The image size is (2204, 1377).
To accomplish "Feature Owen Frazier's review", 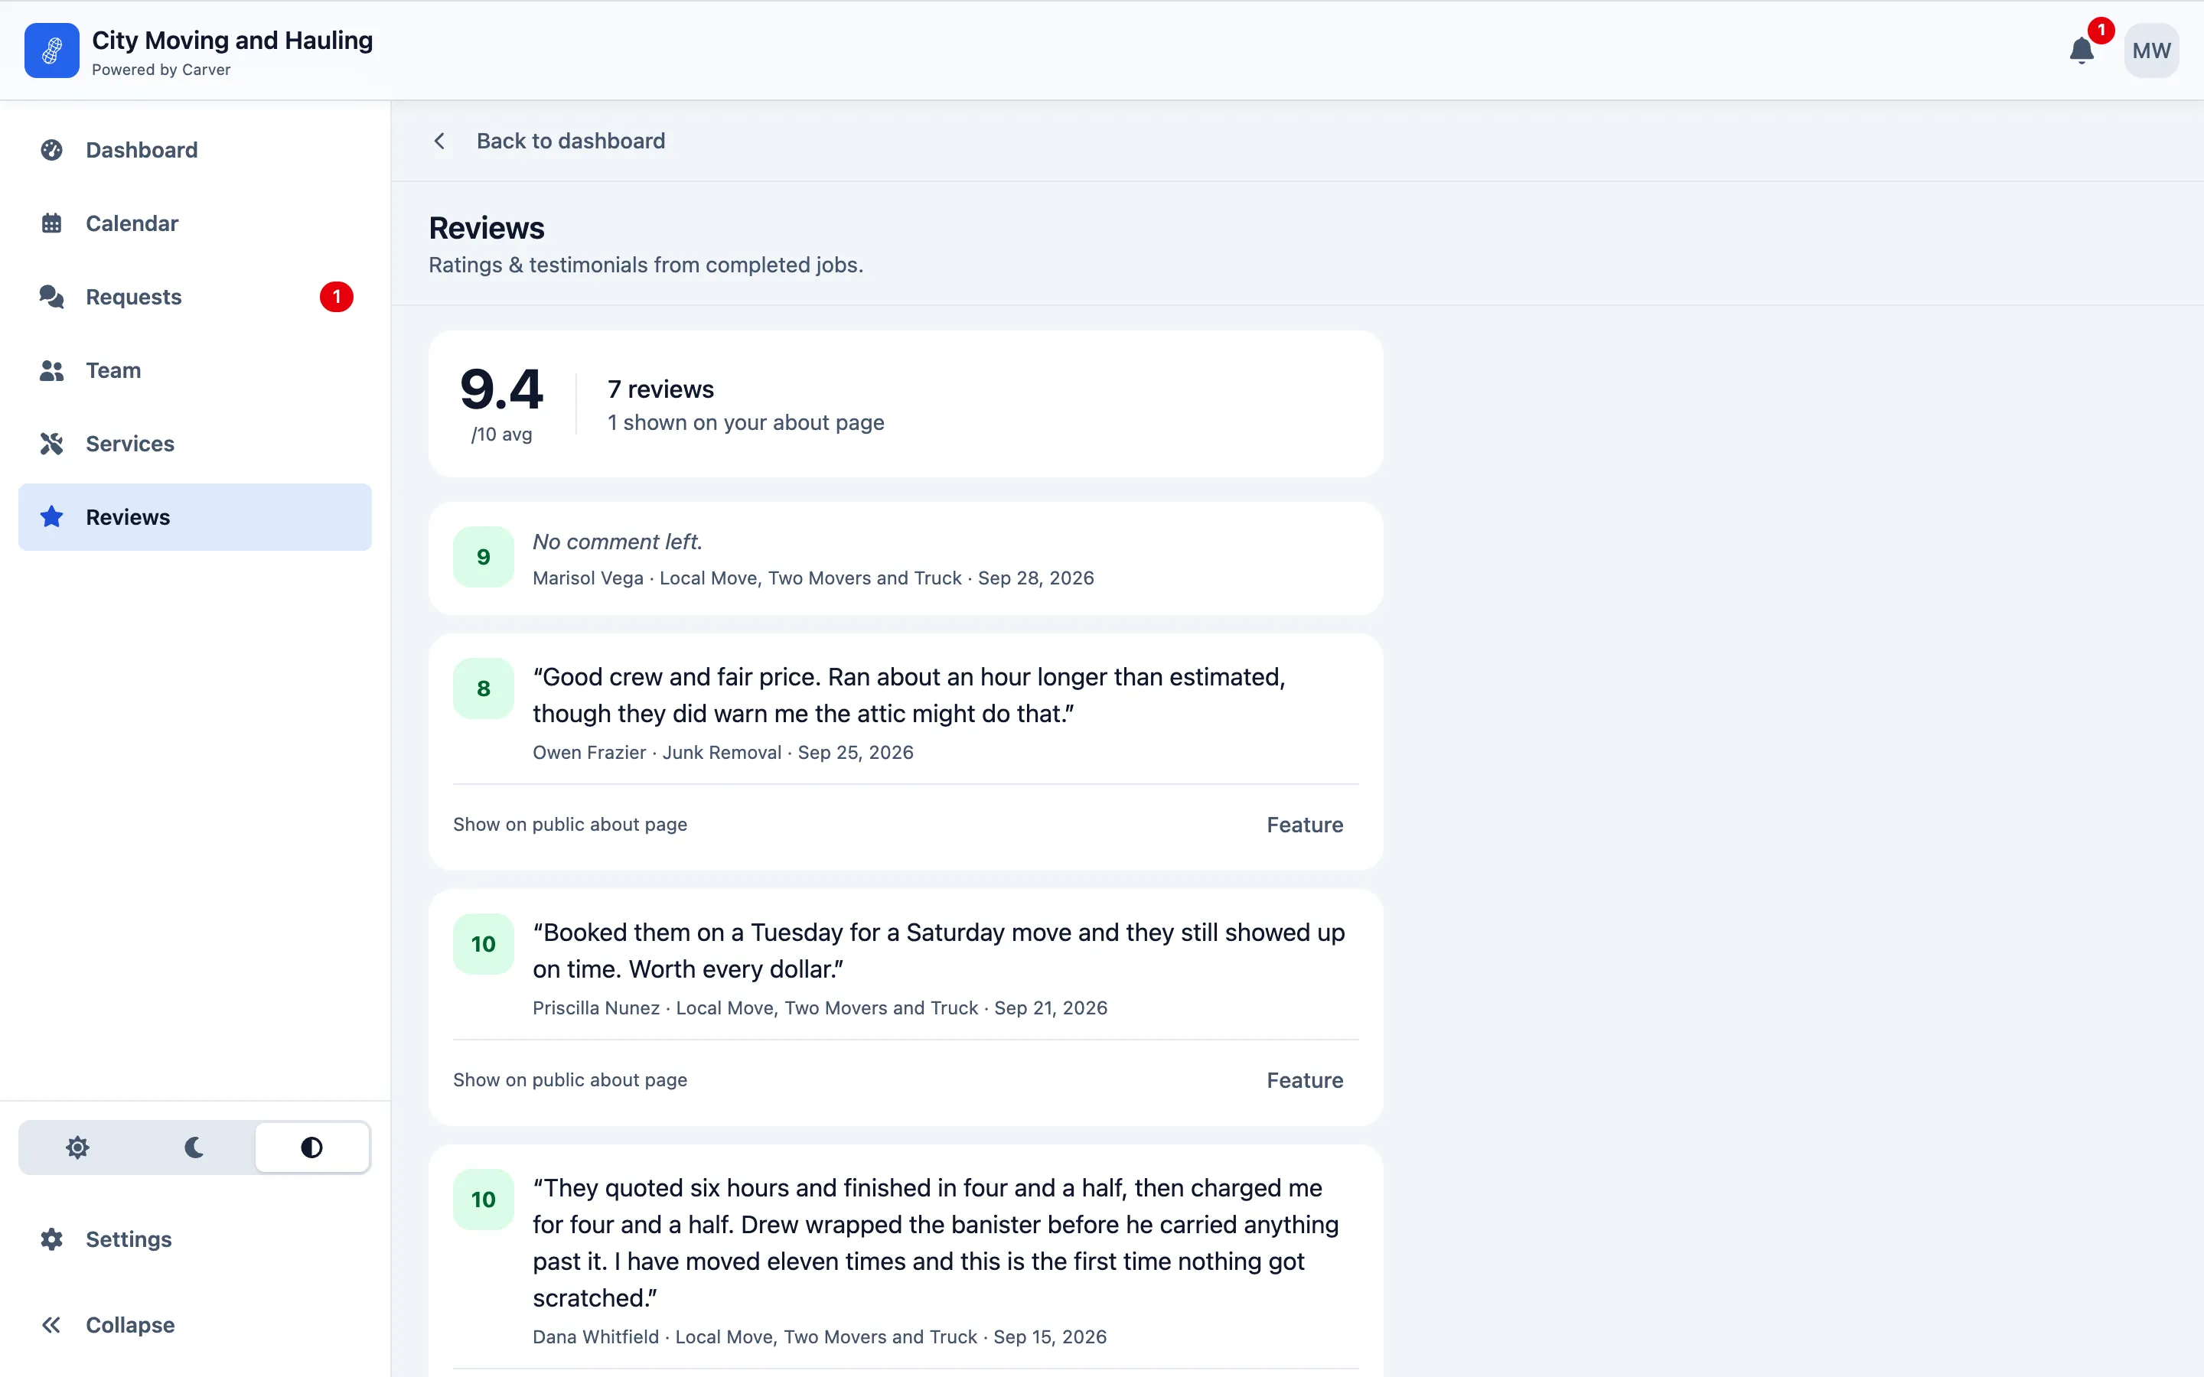I will (1304, 825).
